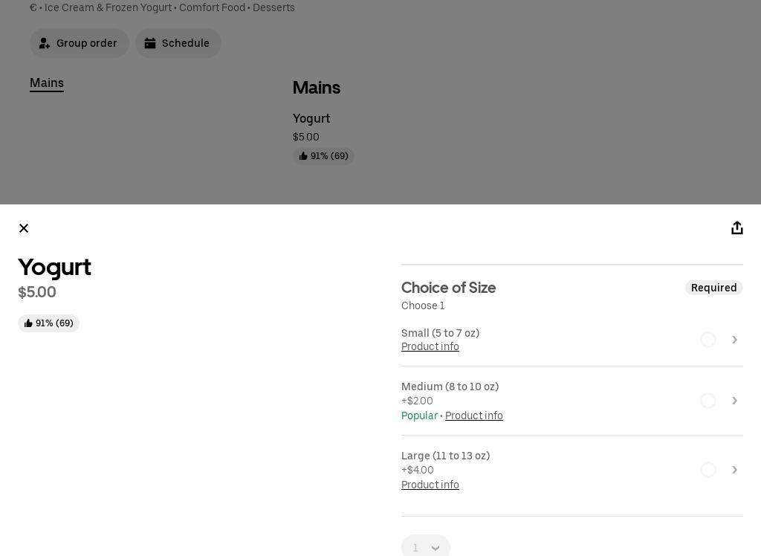Open Product info for Medium size
The image size is (761, 556).
[x=474, y=416]
